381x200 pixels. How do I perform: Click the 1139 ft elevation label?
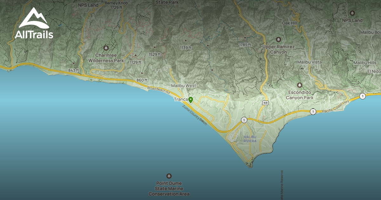tap(186, 48)
